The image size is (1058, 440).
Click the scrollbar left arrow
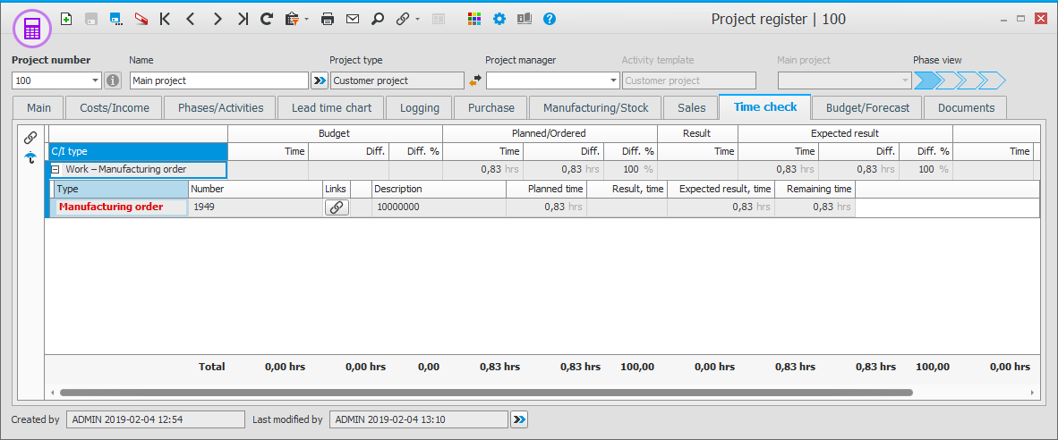[52, 393]
